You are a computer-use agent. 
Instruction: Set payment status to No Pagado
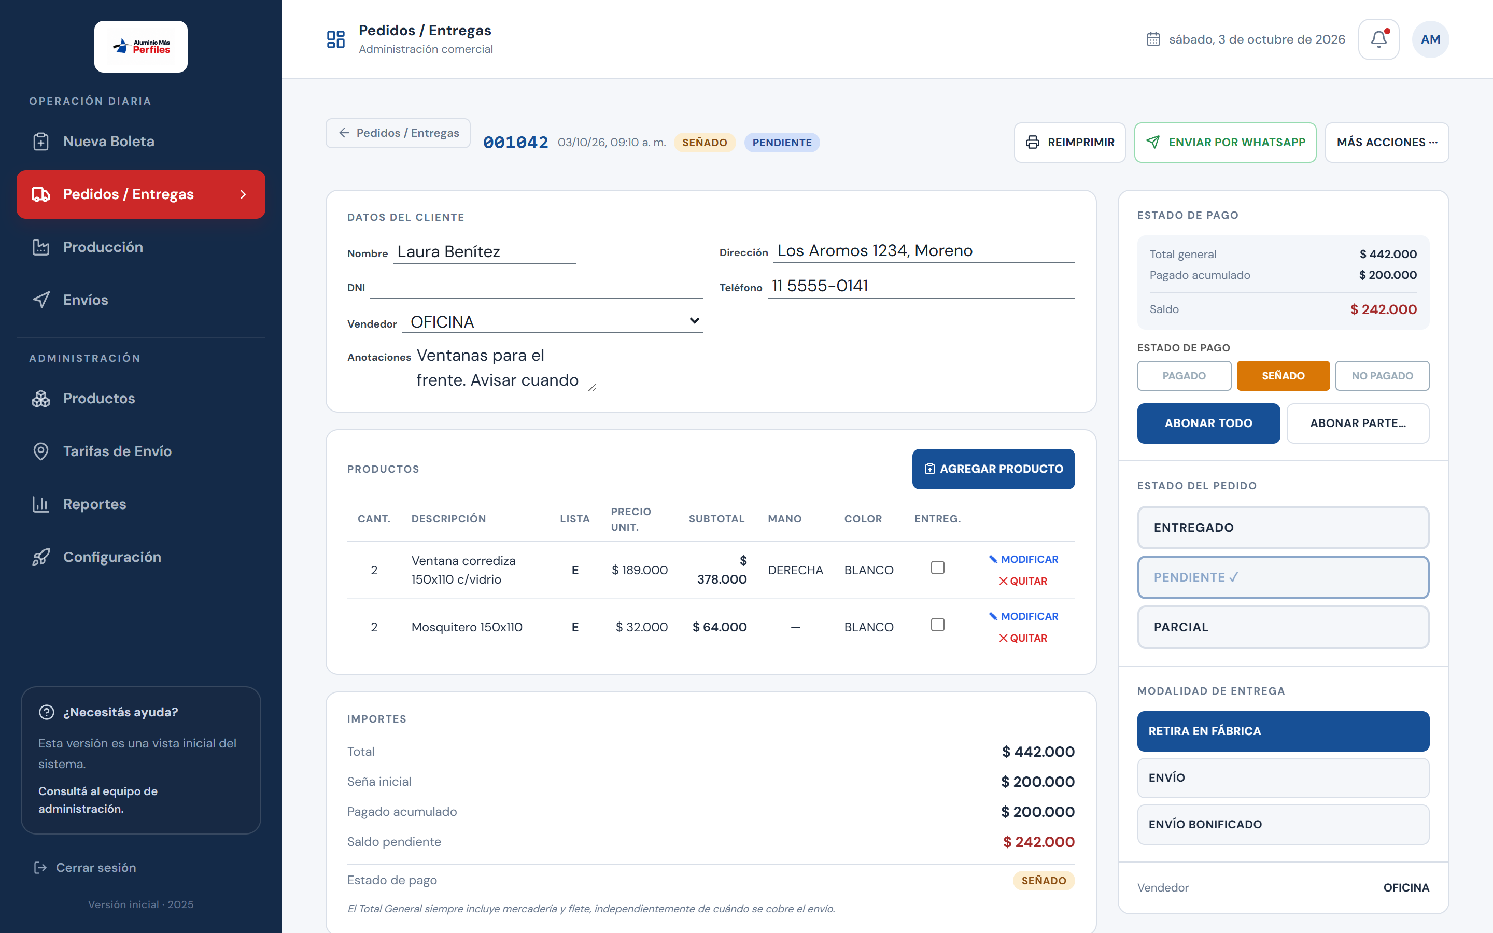(x=1382, y=376)
